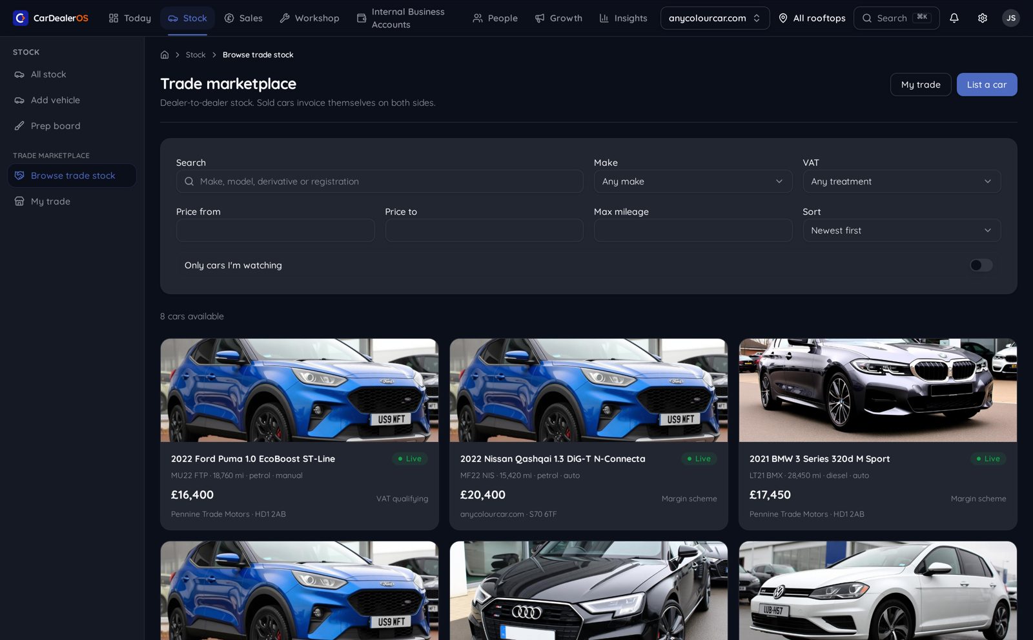Click '2021 BMW 3 Series 320d M Sport' title
The height and width of the screenshot is (640, 1033).
click(819, 459)
